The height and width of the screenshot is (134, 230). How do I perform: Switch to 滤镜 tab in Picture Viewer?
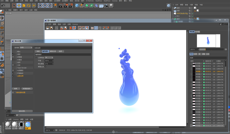(203, 54)
